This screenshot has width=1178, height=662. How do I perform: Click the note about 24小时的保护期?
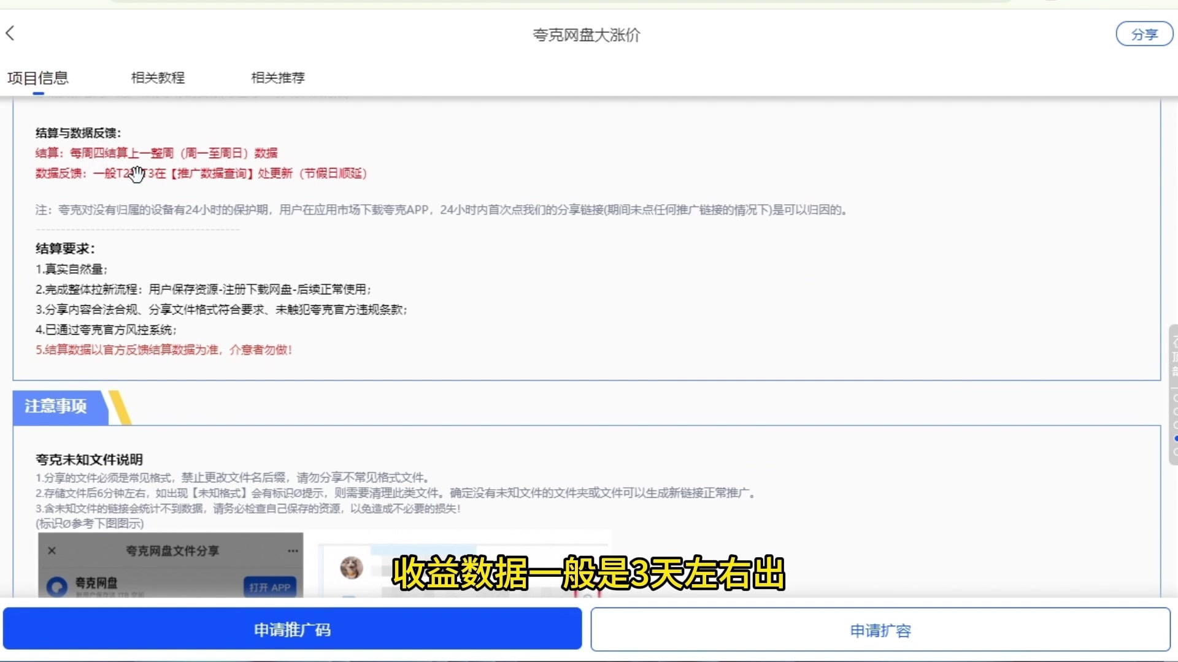pos(442,210)
